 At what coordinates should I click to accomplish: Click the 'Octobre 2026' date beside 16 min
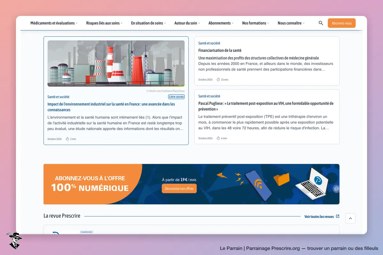point(205,79)
